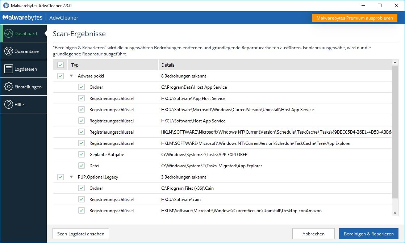The width and height of the screenshot is (405, 243).
Task: Toggle the select-all checkbox in table header
Action: click(60, 65)
